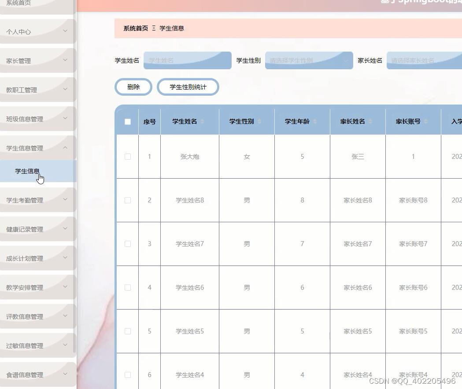462x389 pixels.
Task: Check the row checkbox for 张大炮
Action: [128, 156]
